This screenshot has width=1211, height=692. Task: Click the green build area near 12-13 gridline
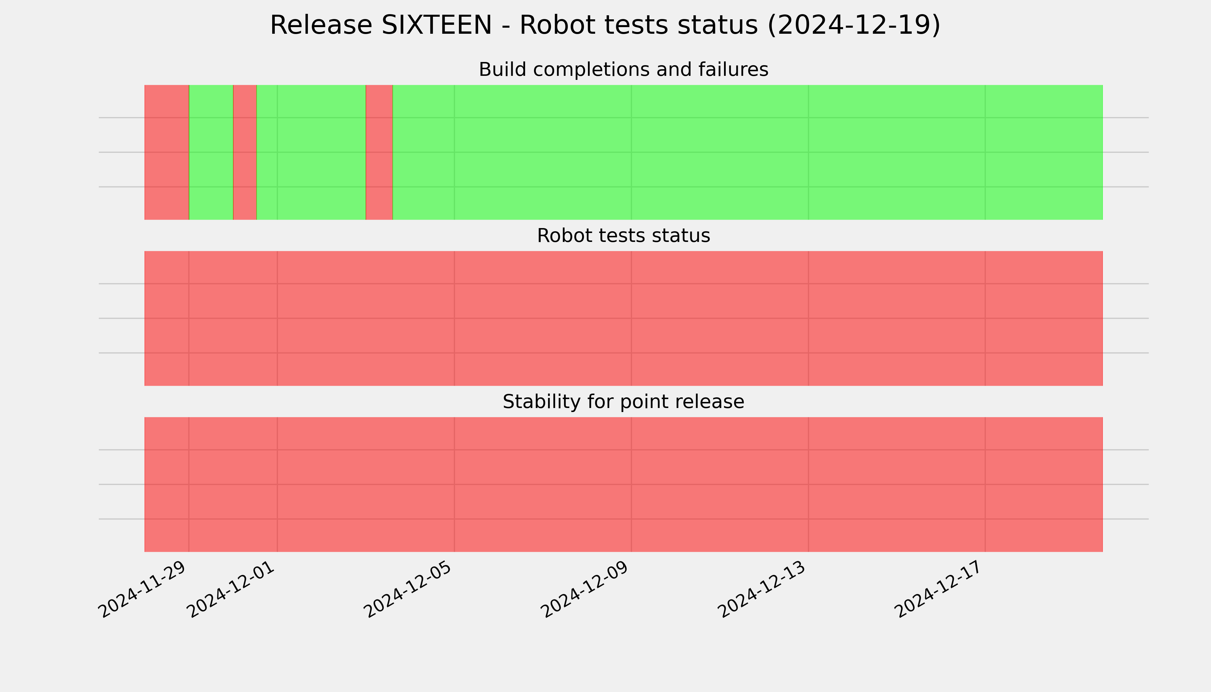point(808,152)
